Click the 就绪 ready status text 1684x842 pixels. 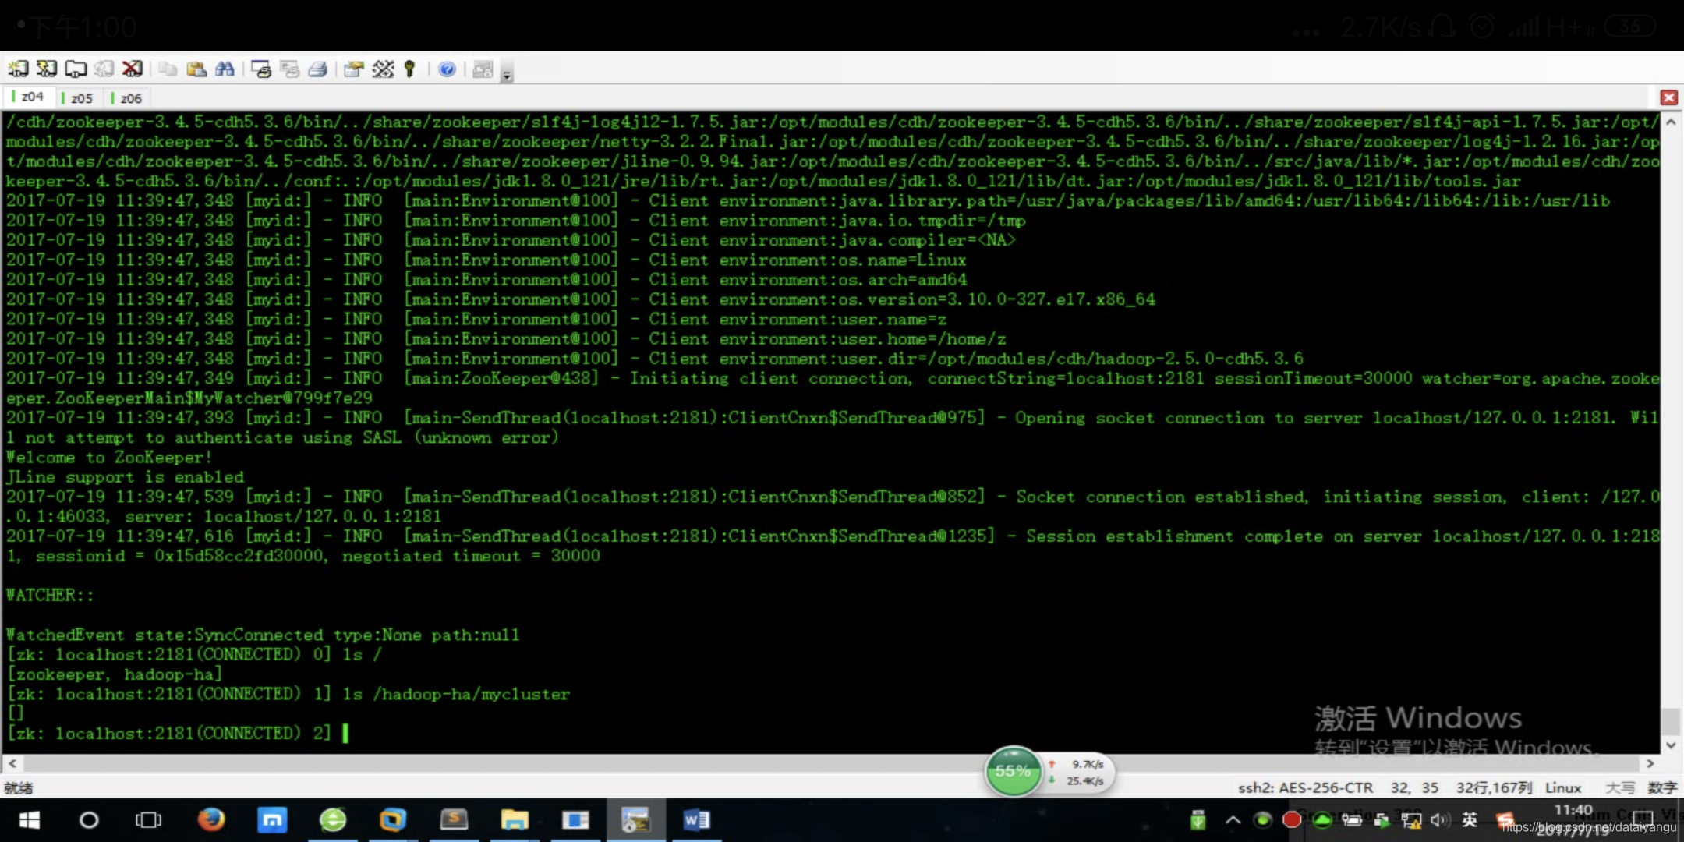click(19, 787)
